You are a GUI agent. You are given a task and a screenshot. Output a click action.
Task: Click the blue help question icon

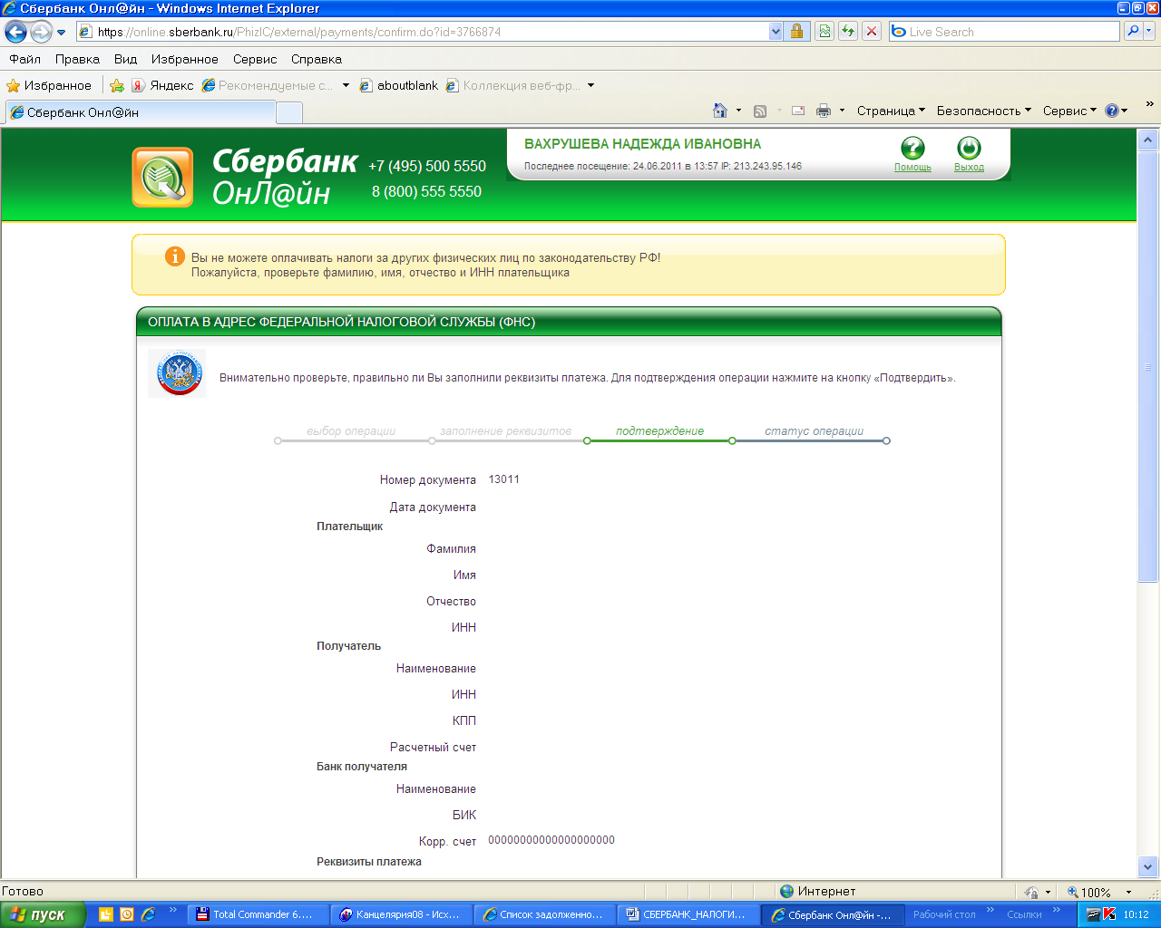tap(1112, 111)
